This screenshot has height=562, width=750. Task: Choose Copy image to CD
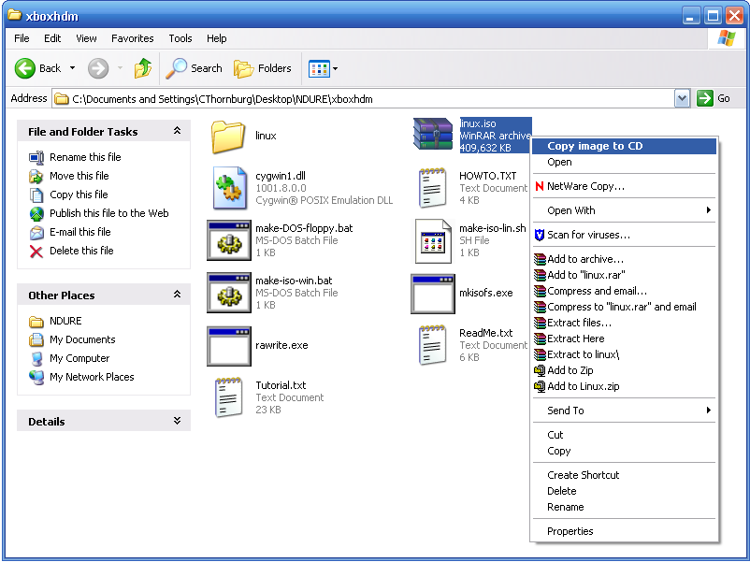(595, 146)
